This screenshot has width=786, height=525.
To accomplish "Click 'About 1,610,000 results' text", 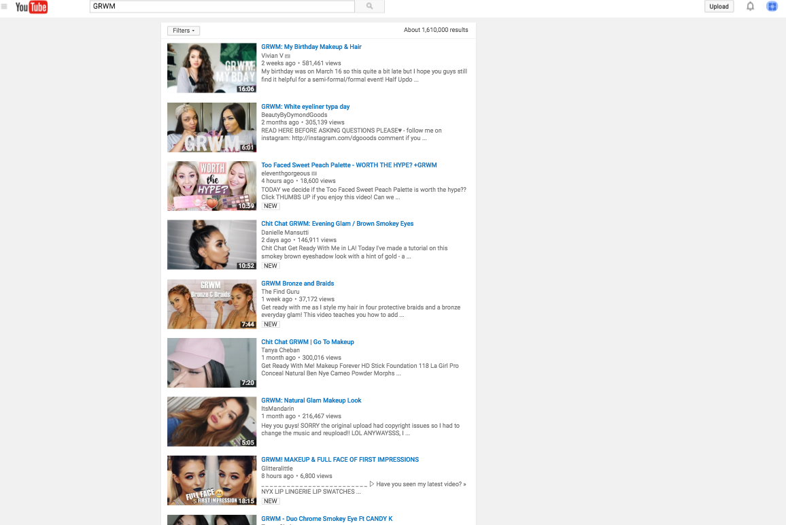I will [436, 30].
